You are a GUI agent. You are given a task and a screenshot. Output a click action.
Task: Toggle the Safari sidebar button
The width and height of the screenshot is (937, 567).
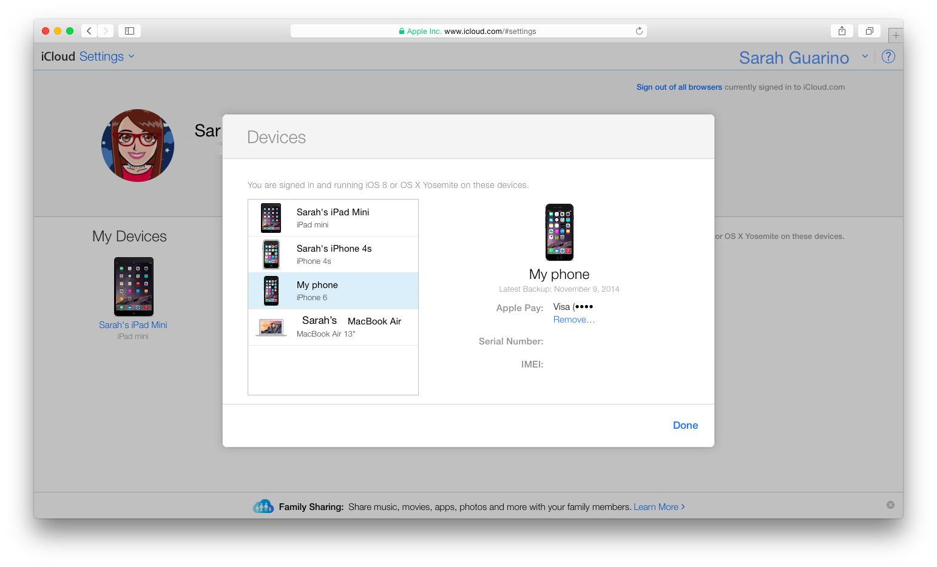point(129,31)
